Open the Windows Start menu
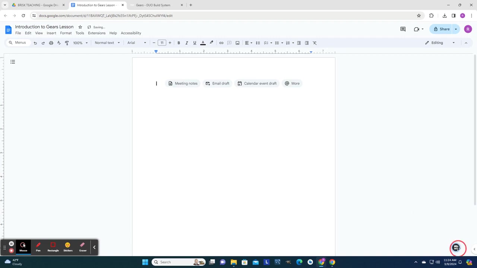 (145, 262)
